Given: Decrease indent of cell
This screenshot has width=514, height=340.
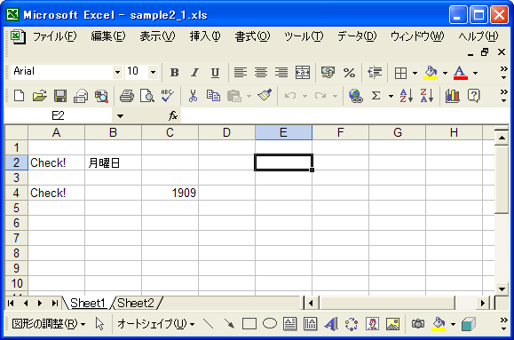Looking at the screenshot, I should 375,73.
